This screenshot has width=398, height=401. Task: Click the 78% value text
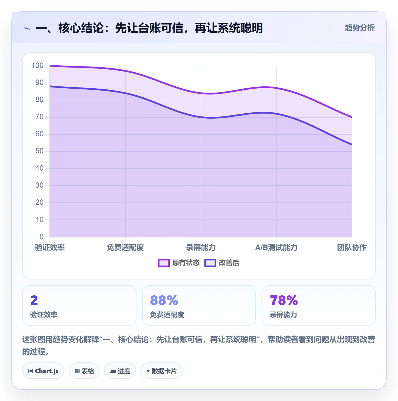point(284,300)
